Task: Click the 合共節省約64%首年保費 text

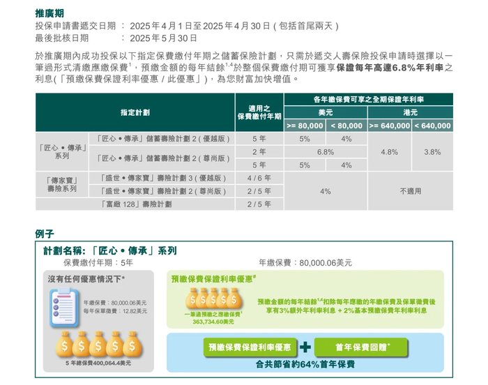Action: point(305,364)
